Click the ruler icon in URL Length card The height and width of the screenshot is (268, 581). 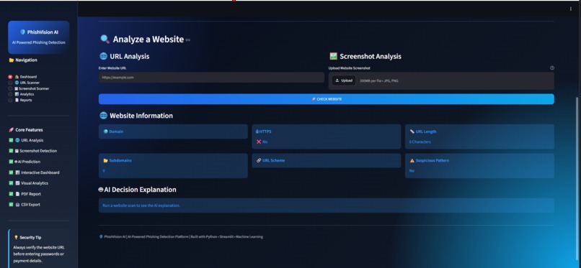[412, 131]
